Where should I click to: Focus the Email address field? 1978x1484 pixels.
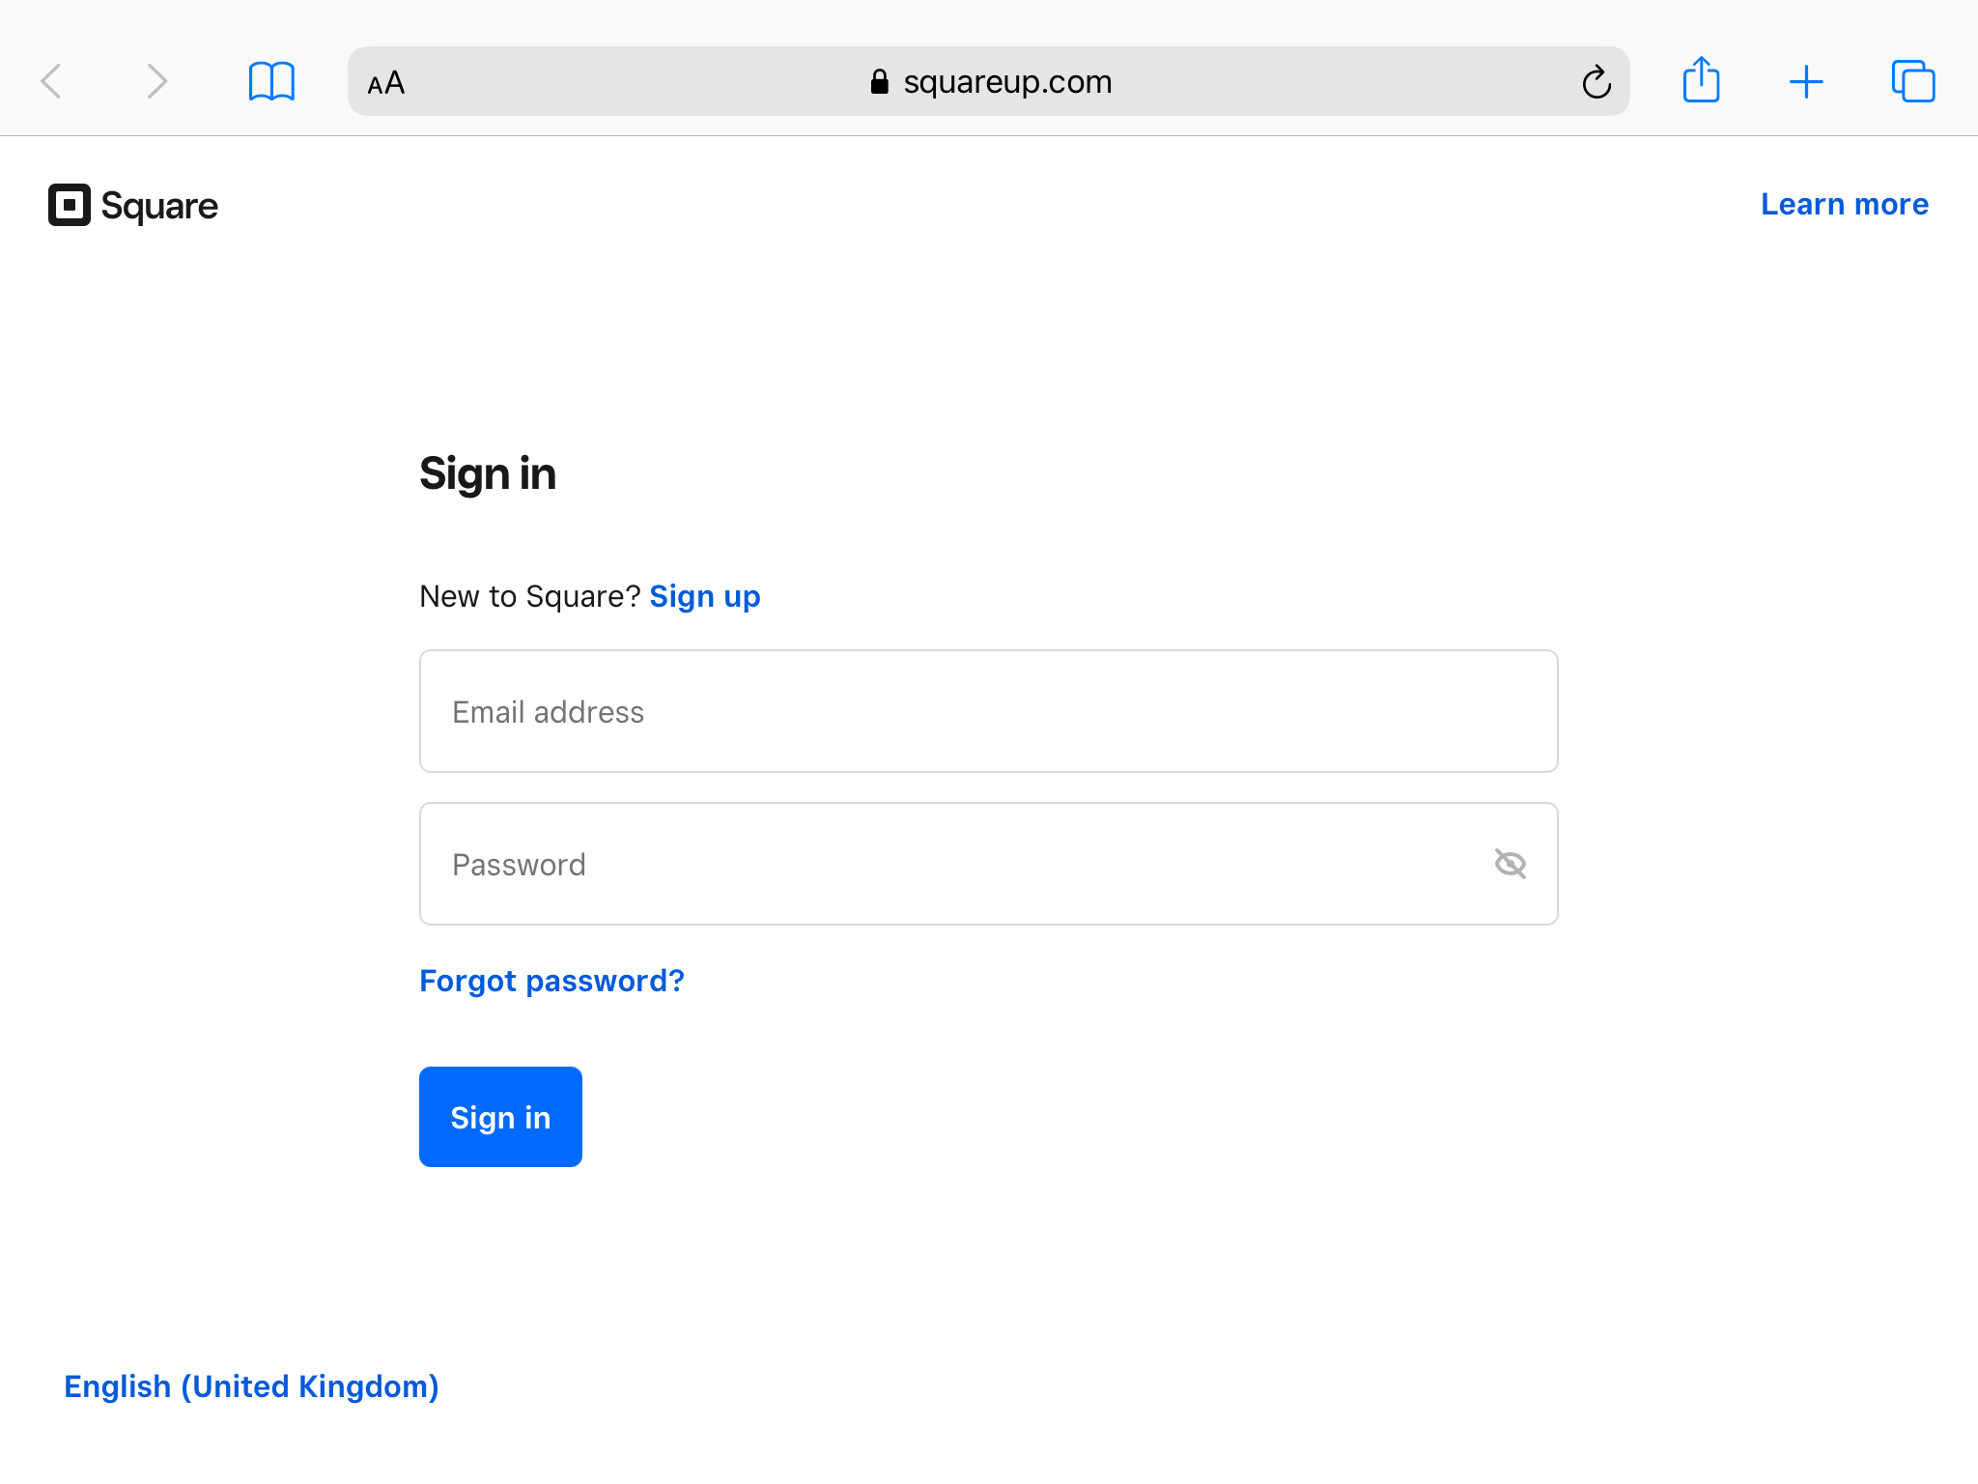click(989, 711)
